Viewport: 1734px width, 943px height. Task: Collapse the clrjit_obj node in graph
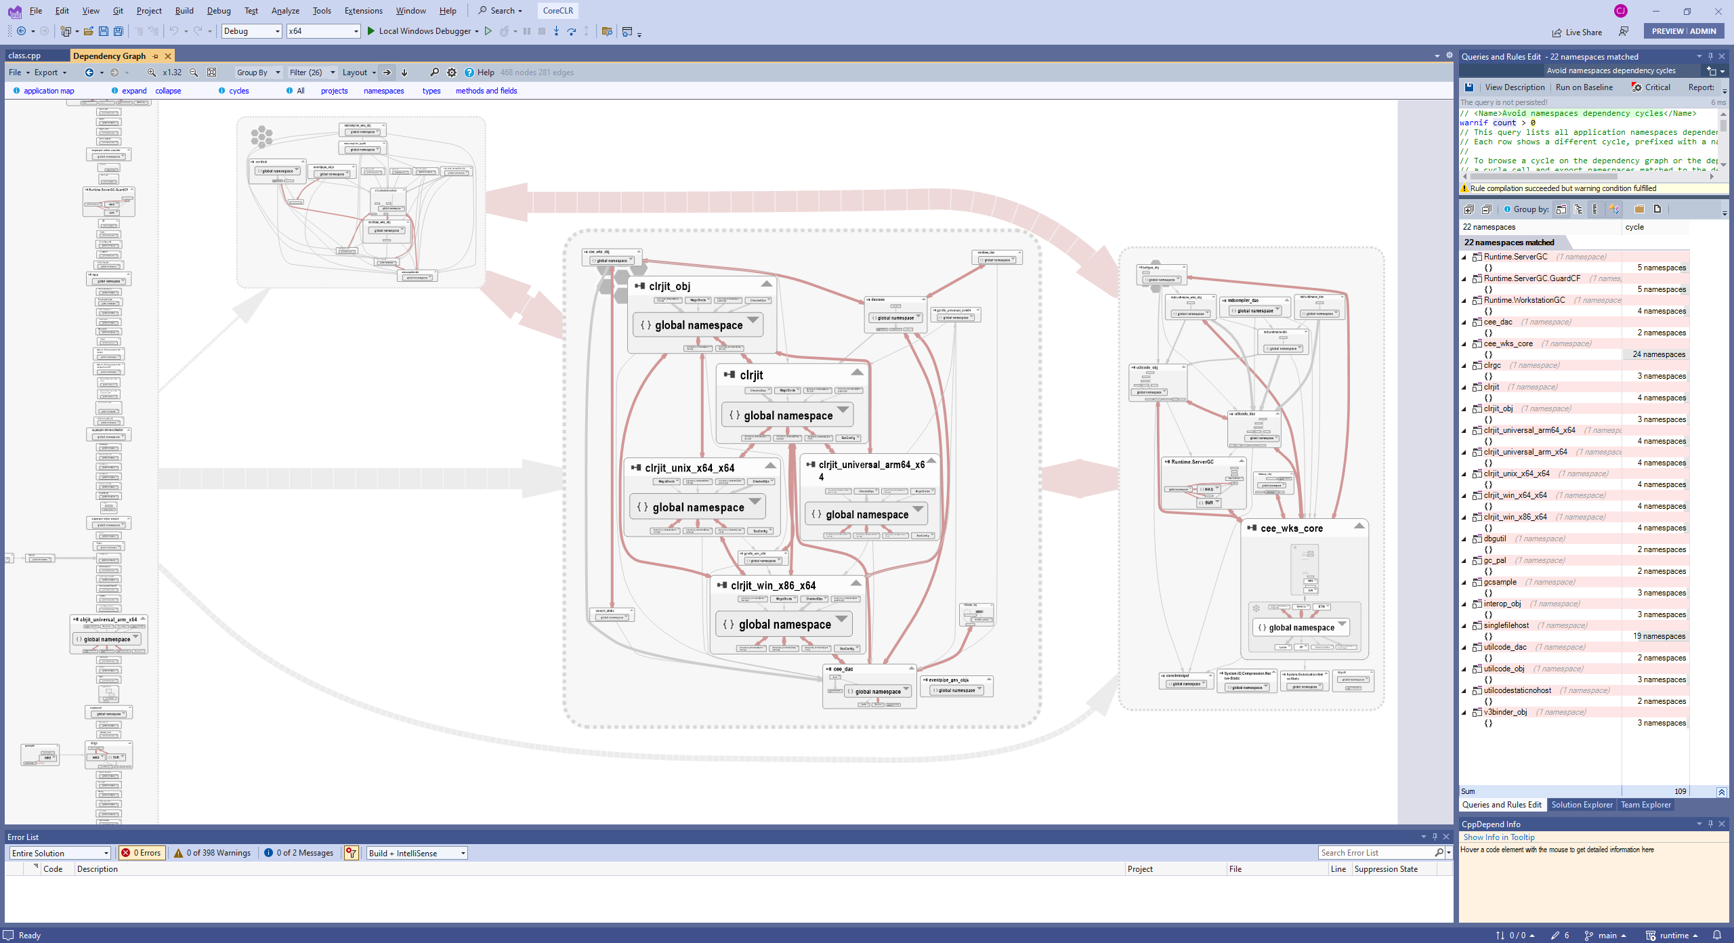click(766, 285)
